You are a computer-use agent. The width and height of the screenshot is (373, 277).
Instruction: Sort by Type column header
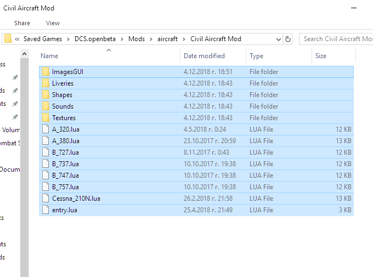279,56
